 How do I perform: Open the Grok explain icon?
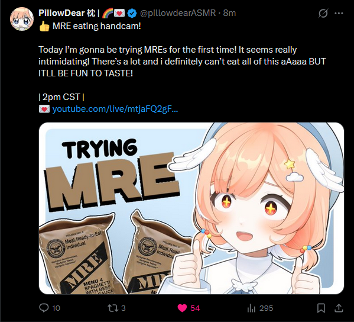pos(323,14)
